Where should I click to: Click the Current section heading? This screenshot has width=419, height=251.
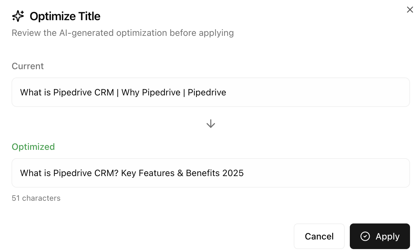coord(28,66)
